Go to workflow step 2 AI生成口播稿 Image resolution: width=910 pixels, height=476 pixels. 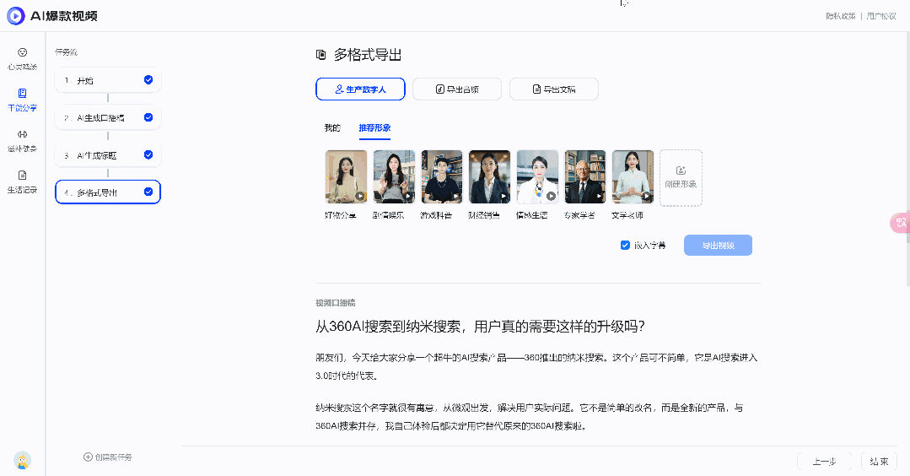108,117
